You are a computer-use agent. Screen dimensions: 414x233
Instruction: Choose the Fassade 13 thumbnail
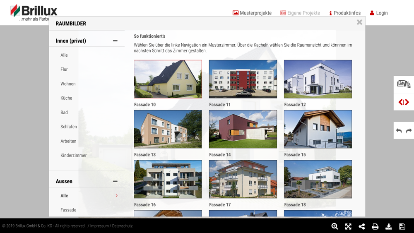[168, 129]
